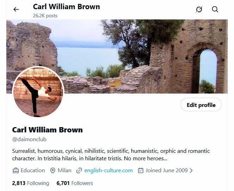Click the @daimonclub handle

tap(29, 139)
